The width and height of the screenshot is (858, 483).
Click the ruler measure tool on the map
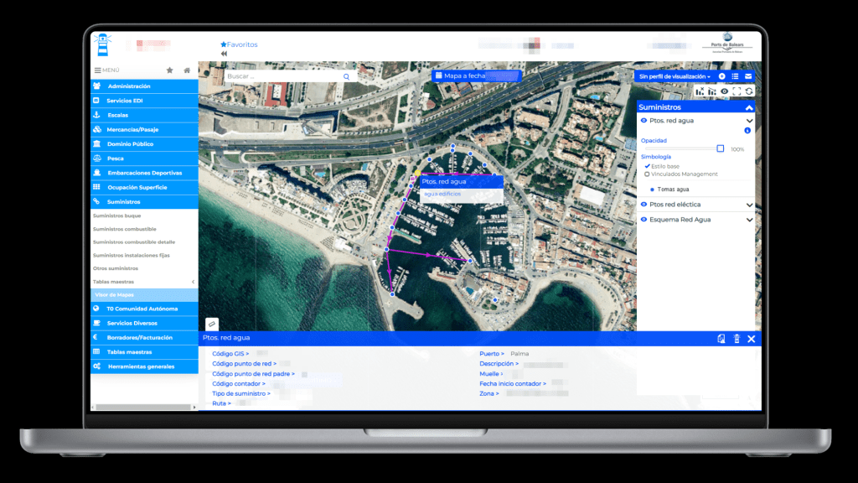point(213,324)
